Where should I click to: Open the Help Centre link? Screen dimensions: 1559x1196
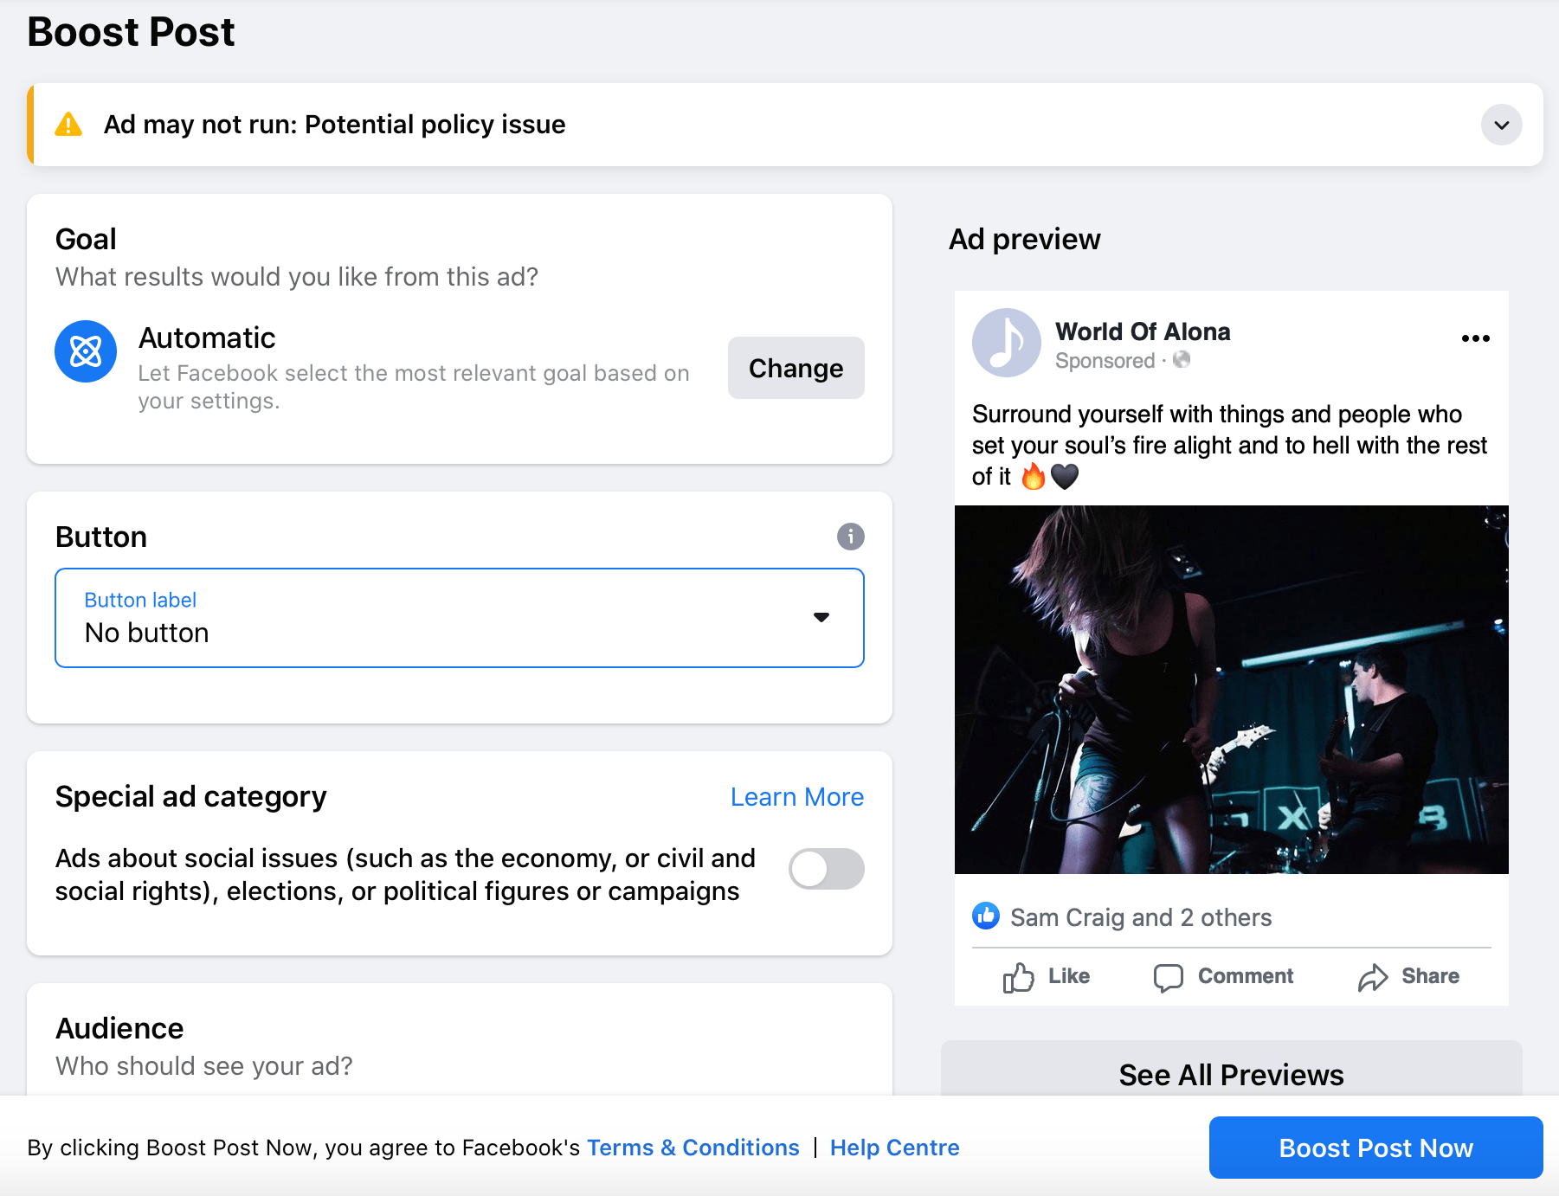click(894, 1148)
